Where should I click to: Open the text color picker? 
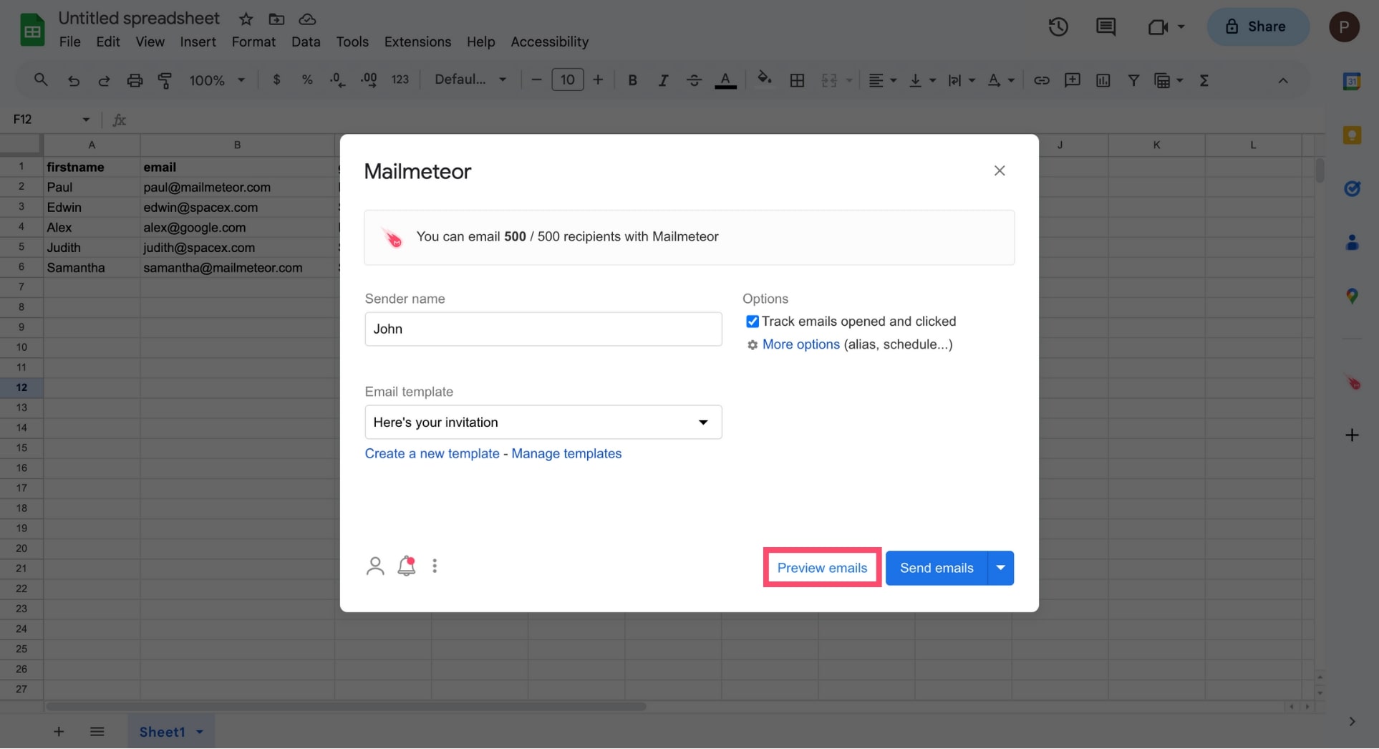[725, 80]
